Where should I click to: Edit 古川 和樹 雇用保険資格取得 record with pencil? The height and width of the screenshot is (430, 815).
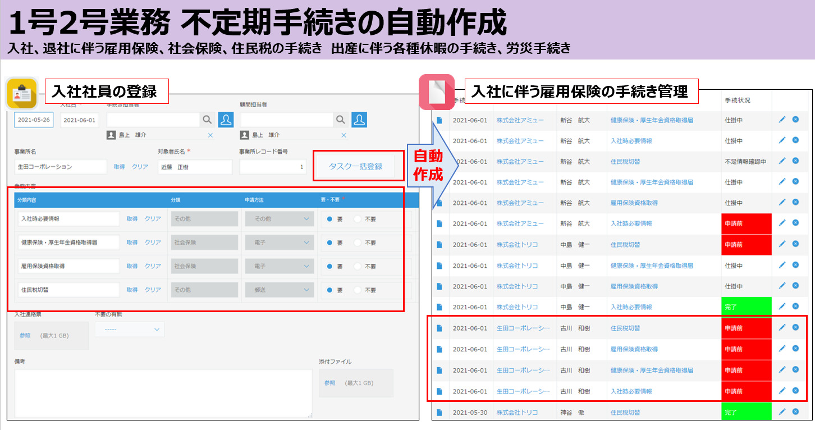782,349
